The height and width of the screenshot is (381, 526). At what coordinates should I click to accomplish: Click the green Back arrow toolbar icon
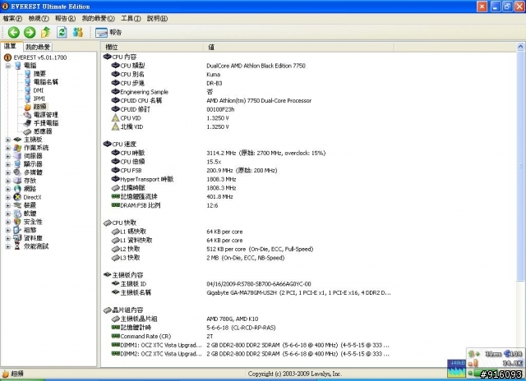(14, 33)
